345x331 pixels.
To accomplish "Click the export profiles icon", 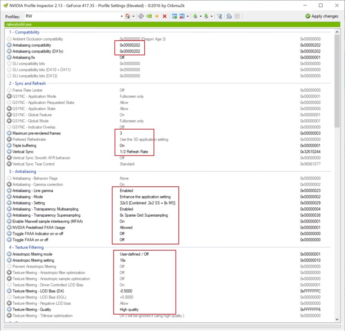I will 195,16.
